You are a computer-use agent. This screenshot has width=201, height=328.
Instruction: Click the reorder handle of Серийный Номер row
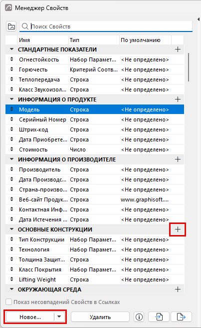click(11, 119)
